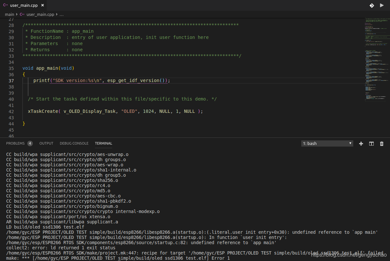
Task: Click the sha256.o compile line in terminal
Action: pyautogui.click(x=62, y=180)
